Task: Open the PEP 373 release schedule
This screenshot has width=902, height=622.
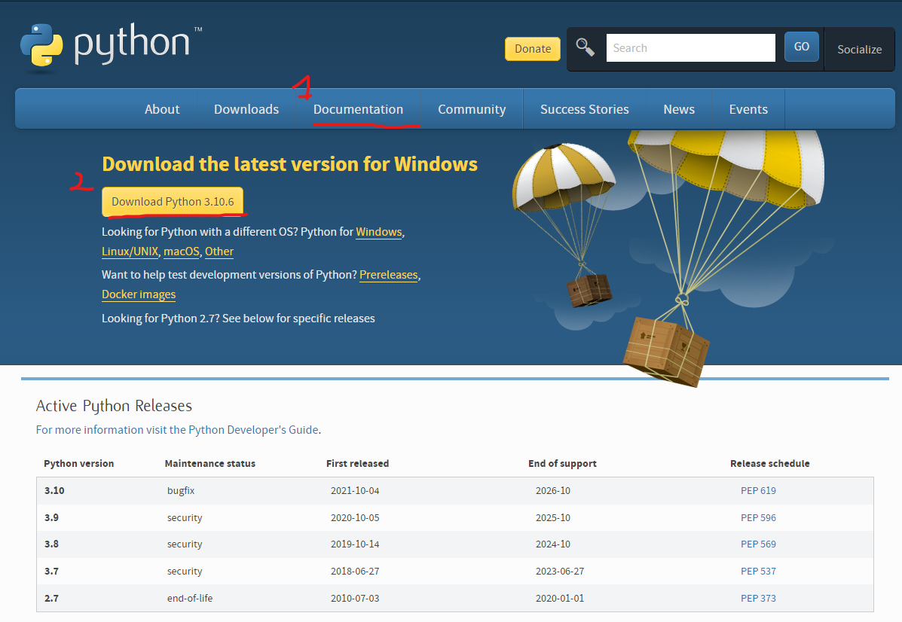Action: click(x=758, y=598)
